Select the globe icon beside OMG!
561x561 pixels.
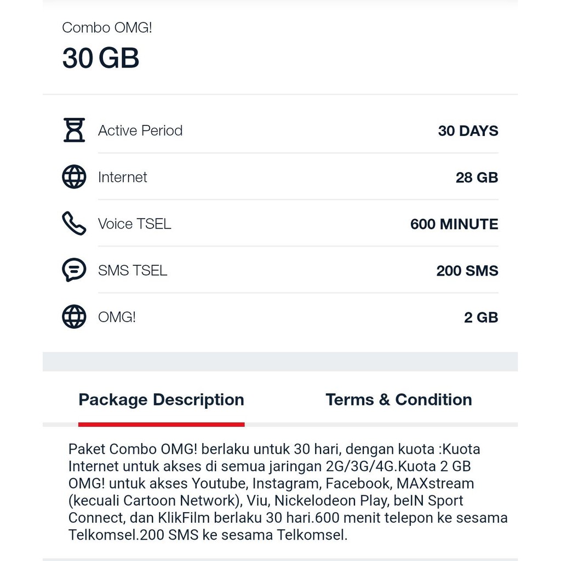coord(74,317)
